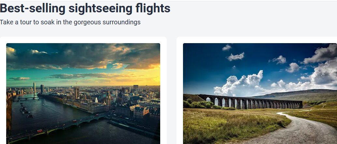337x144 pixels.
Task: Click the "Take a tour to soak" subtitle
Action: [70, 22]
